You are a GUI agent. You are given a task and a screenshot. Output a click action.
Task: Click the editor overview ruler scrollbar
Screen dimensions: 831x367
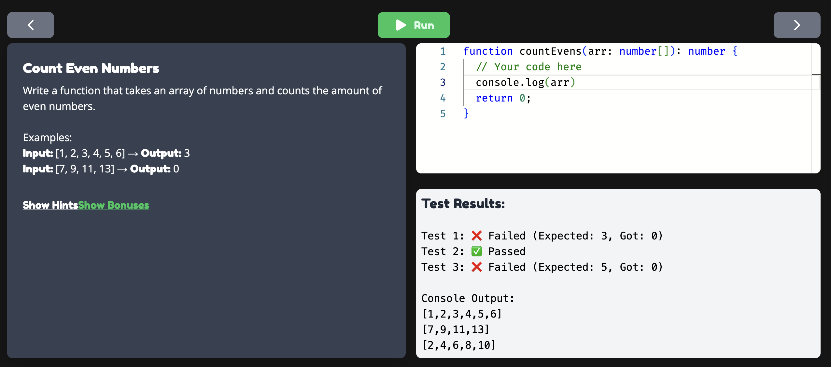816,108
